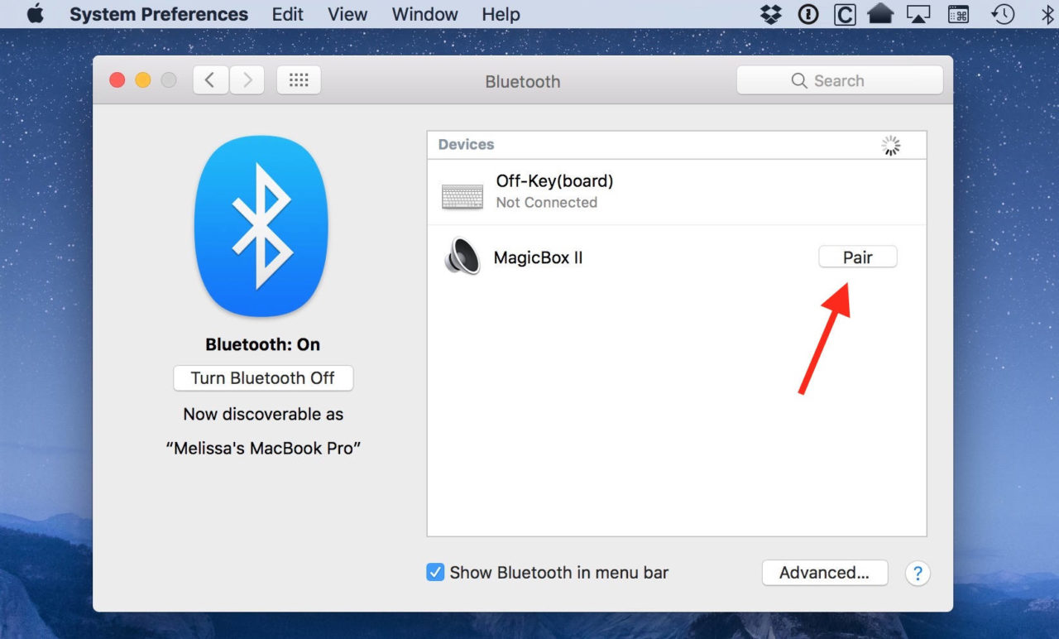Screen dimensions: 1059x639
Task: Click the Dropbox menu bar icon
Action: (770, 13)
